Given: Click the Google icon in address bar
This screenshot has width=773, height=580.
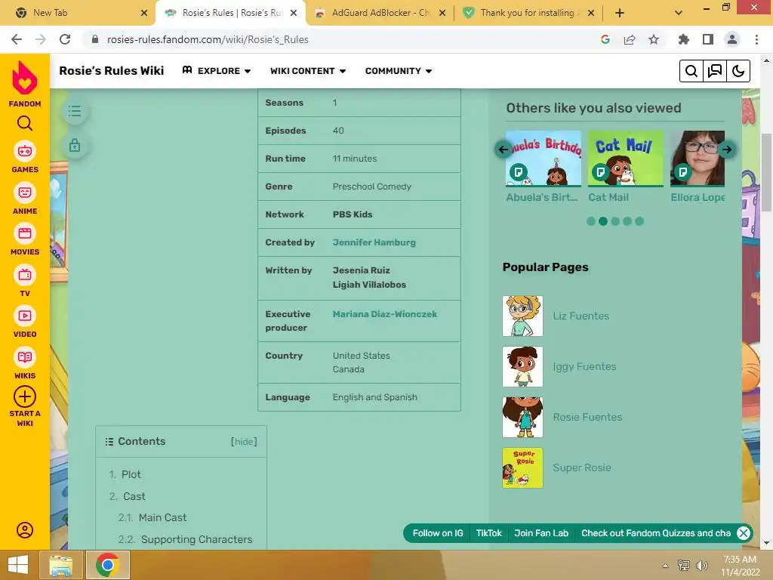Looking at the screenshot, I should coord(605,39).
